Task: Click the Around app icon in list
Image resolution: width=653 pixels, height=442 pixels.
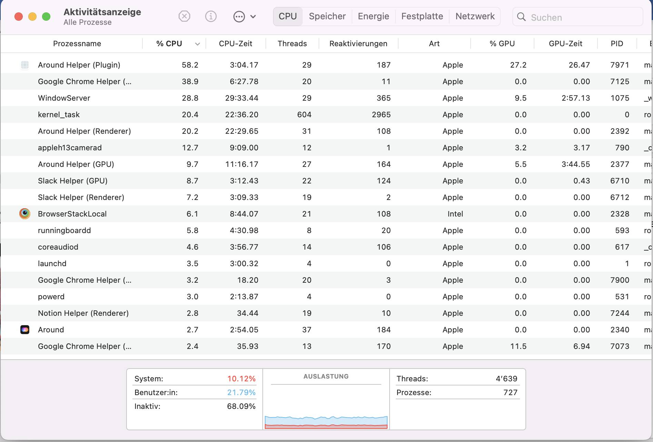Action: coord(25,330)
